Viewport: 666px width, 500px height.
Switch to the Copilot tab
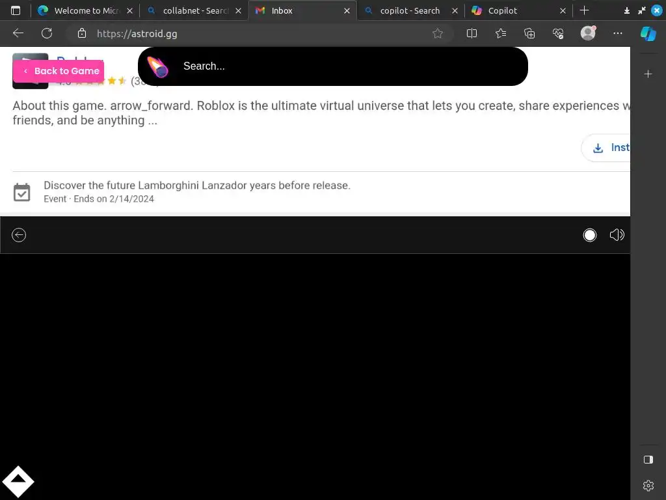(519, 10)
